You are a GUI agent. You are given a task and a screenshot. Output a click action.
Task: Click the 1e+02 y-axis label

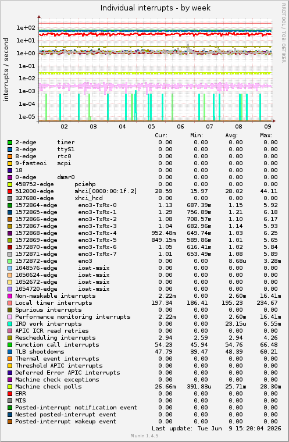26,28
